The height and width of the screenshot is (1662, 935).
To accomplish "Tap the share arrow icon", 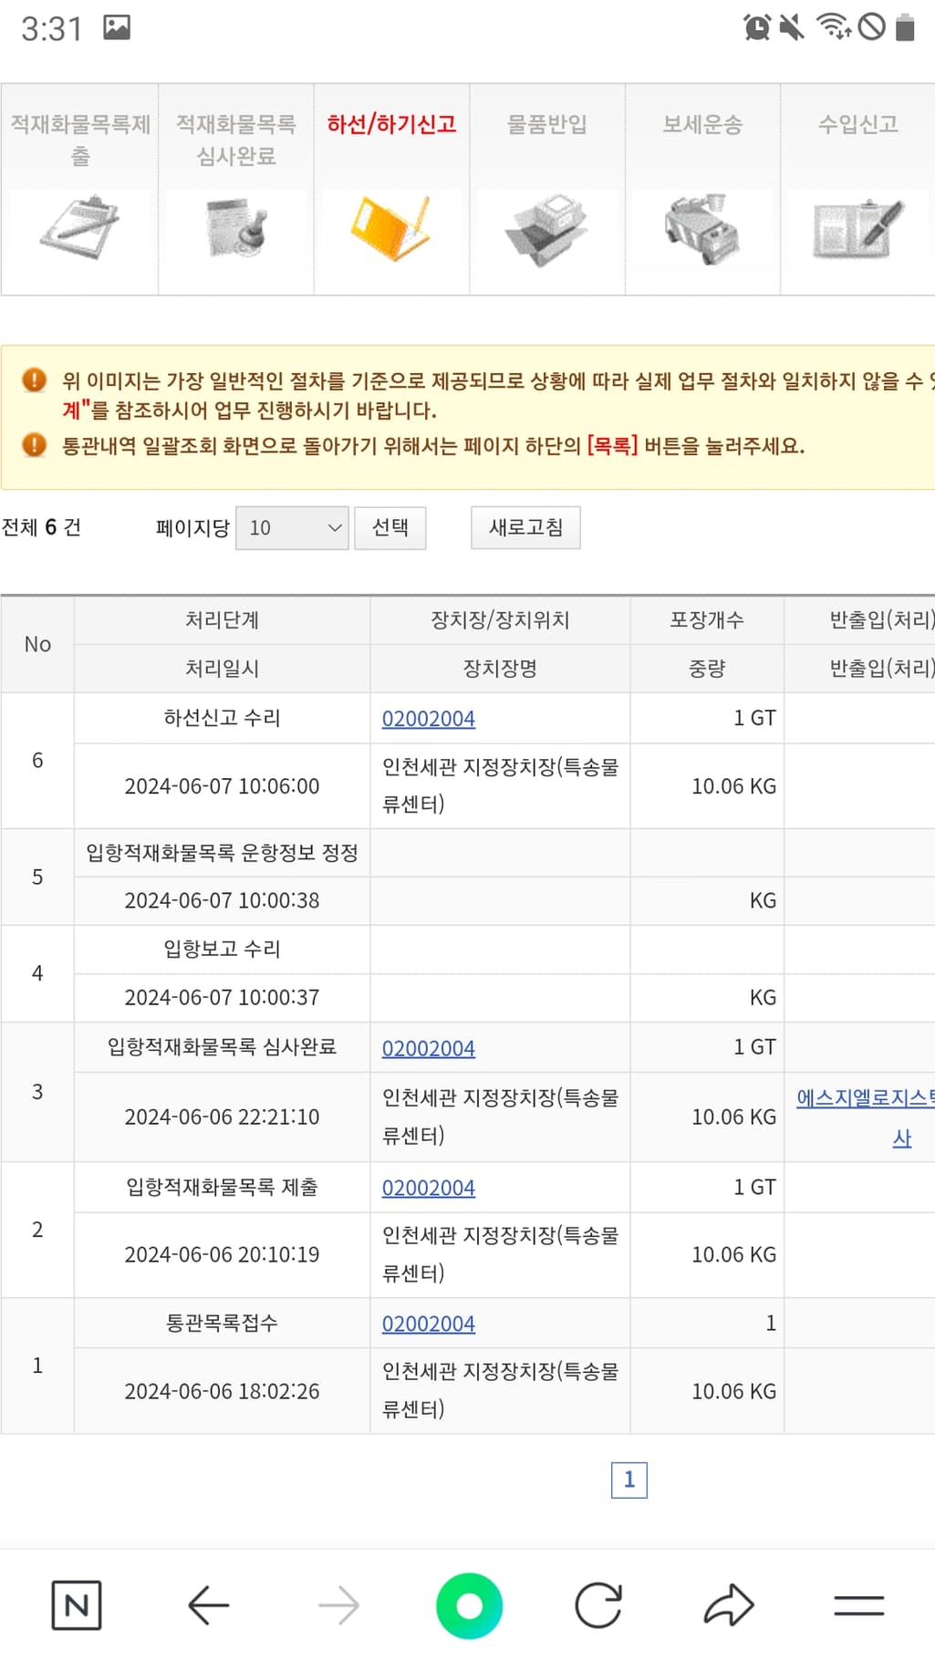I will (x=729, y=1605).
